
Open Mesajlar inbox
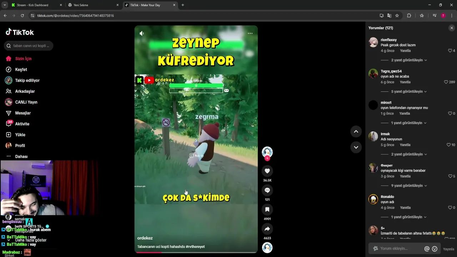click(23, 113)
